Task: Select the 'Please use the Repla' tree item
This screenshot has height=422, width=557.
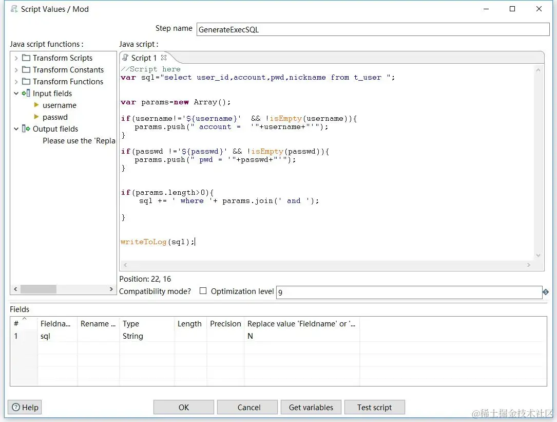Action: [79, 140]
